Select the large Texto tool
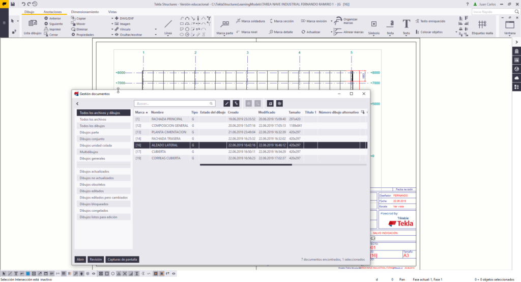This screenshot has width=521, height=282. (406, 25)
